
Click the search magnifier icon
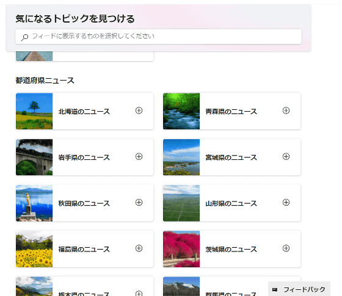[x=24, y=37]
